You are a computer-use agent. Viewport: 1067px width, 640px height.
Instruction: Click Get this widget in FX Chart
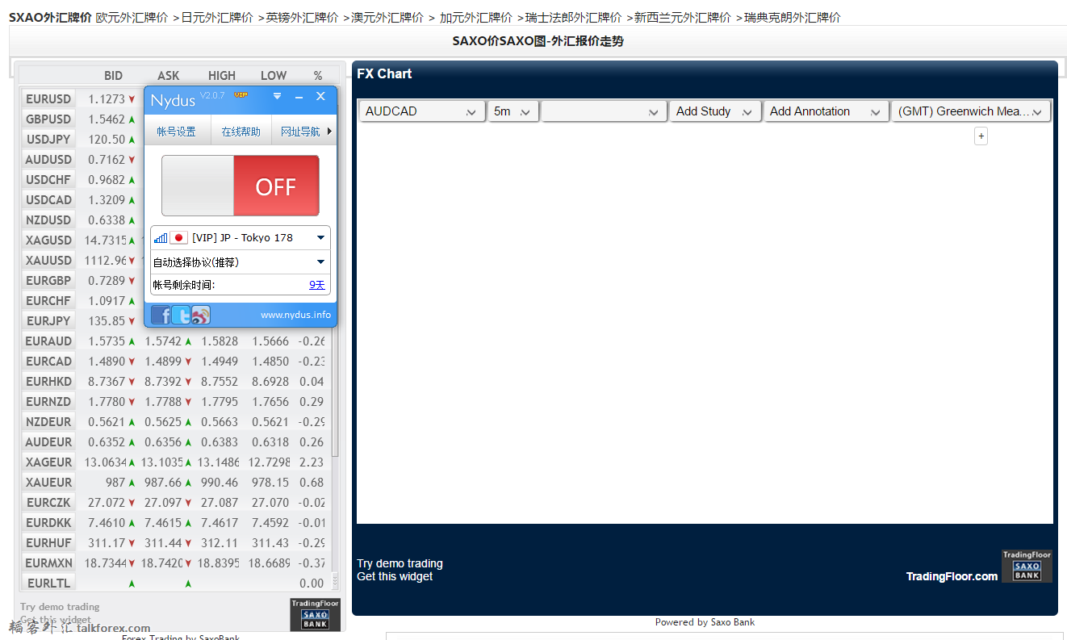(395, 576)
